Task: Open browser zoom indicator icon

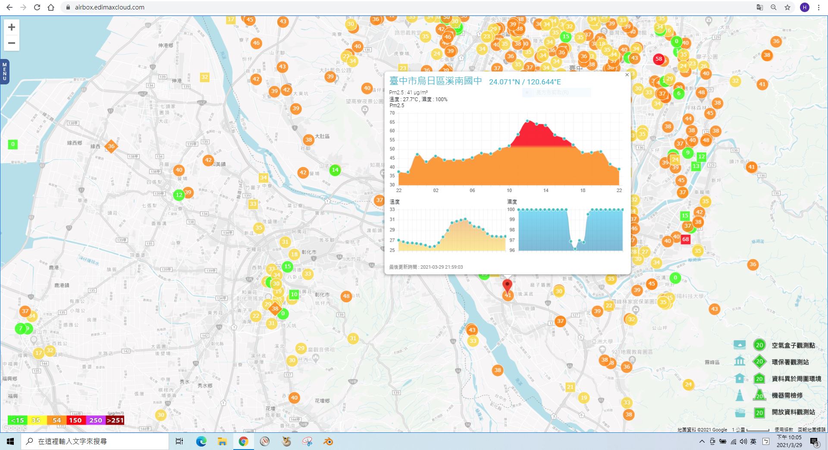Action: [x=774, y=7]
